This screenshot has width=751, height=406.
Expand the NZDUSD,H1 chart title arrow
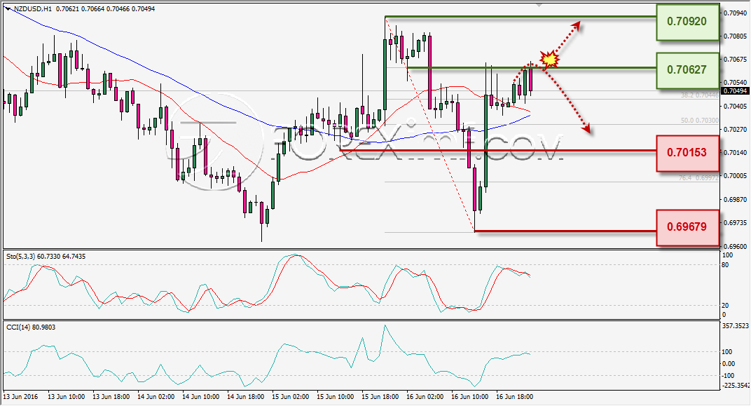[x=8, y=9]
